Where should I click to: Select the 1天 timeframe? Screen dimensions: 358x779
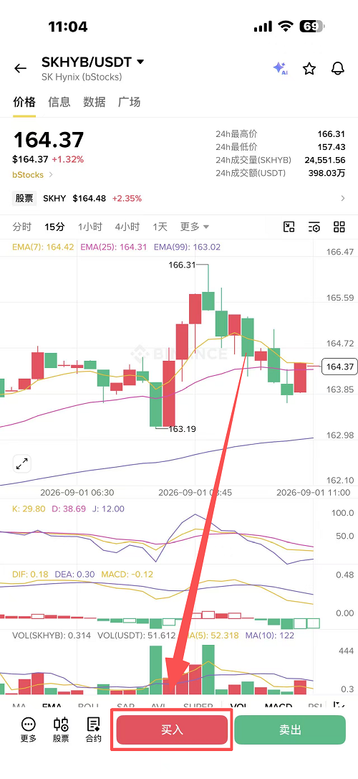click(x=160, y=227)
